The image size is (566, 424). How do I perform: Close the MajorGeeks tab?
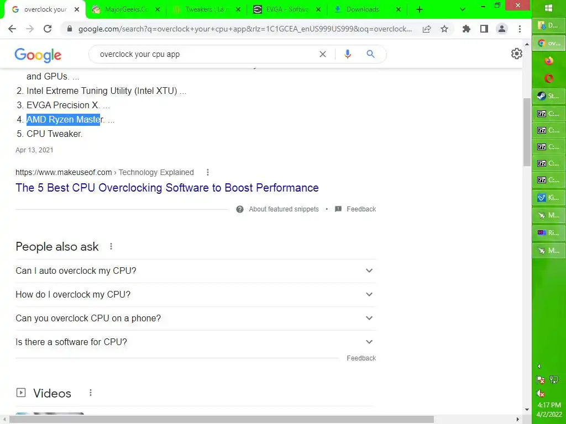coord(158,10)
